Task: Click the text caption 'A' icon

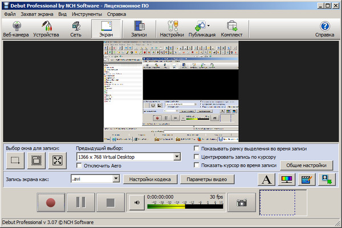Action: coord(266,180)
